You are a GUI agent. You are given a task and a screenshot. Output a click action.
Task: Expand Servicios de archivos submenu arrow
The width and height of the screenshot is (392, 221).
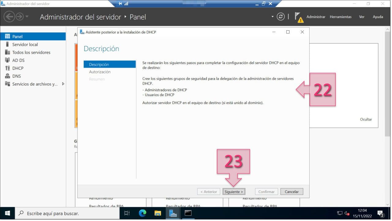[63, 84]
